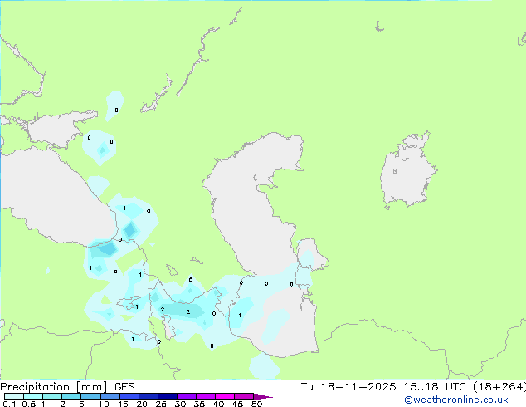The image size is (526, 407).
Task: Click the '(18+264)' forecast hour text
Action: [x=499, y=387]
